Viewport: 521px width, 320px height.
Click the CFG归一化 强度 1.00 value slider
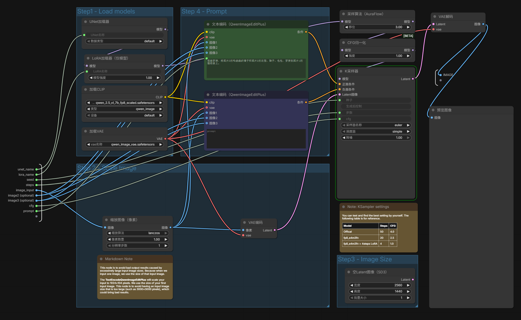pos(377,56)
